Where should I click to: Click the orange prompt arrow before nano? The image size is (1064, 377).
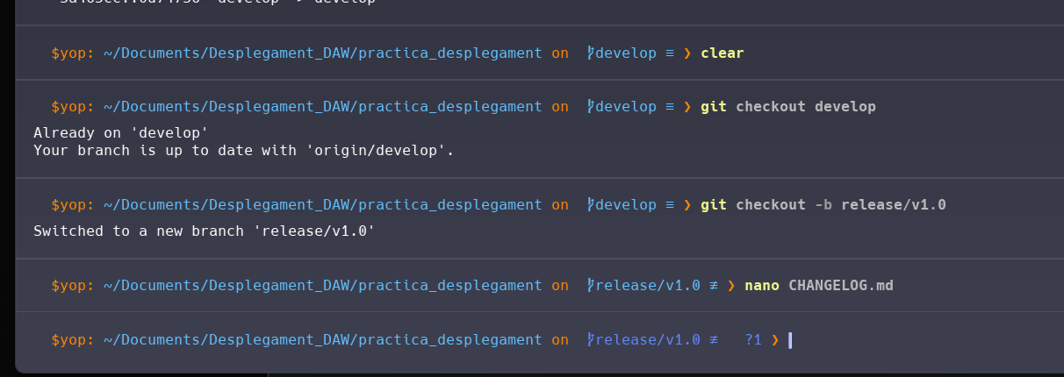(731, 285)
